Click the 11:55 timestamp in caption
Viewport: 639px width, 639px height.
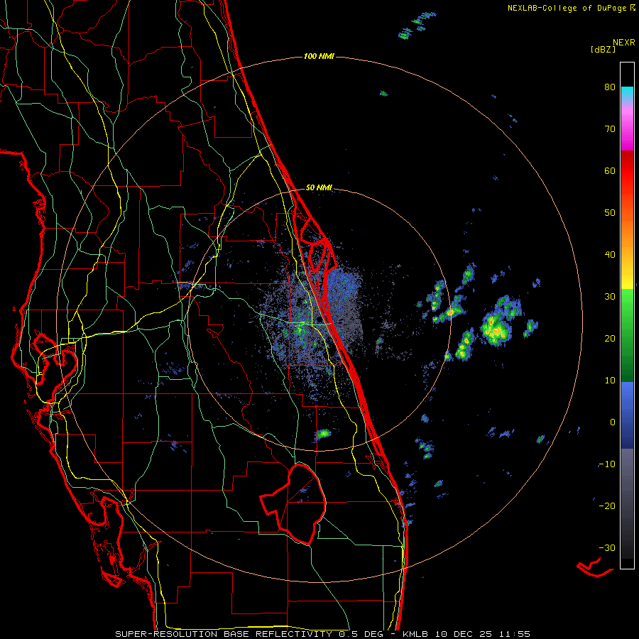click(x=514, y=634)
